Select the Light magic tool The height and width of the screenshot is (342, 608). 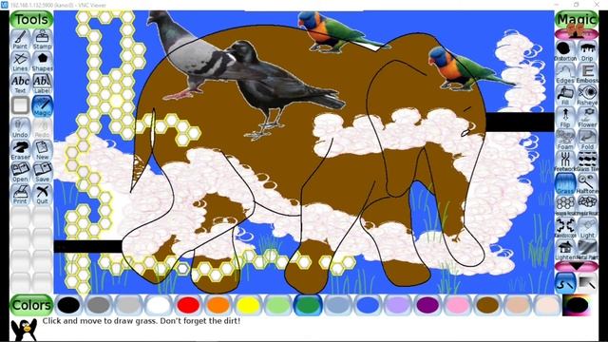[x=587, y=228]
